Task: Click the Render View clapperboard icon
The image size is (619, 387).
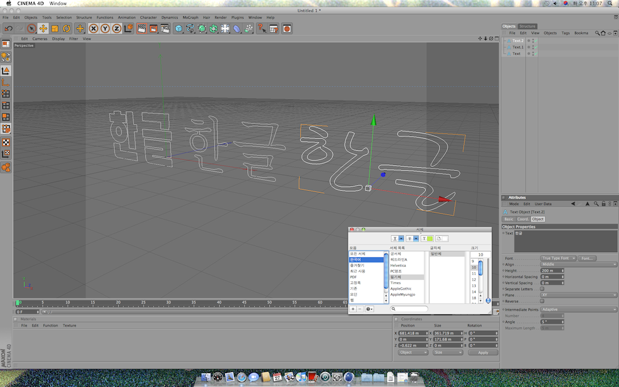Action: [141, 28]
